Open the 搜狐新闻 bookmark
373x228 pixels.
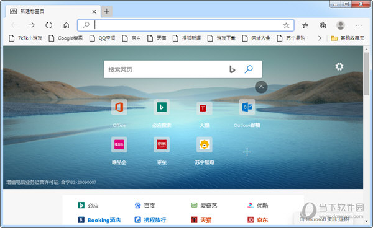(x=186, y=38)
